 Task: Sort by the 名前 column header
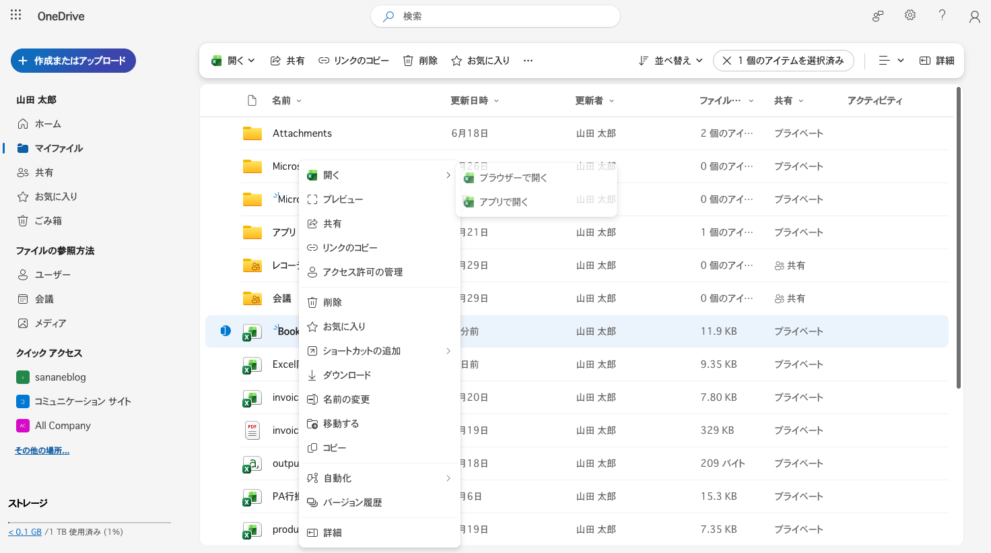tap(286, 100)
